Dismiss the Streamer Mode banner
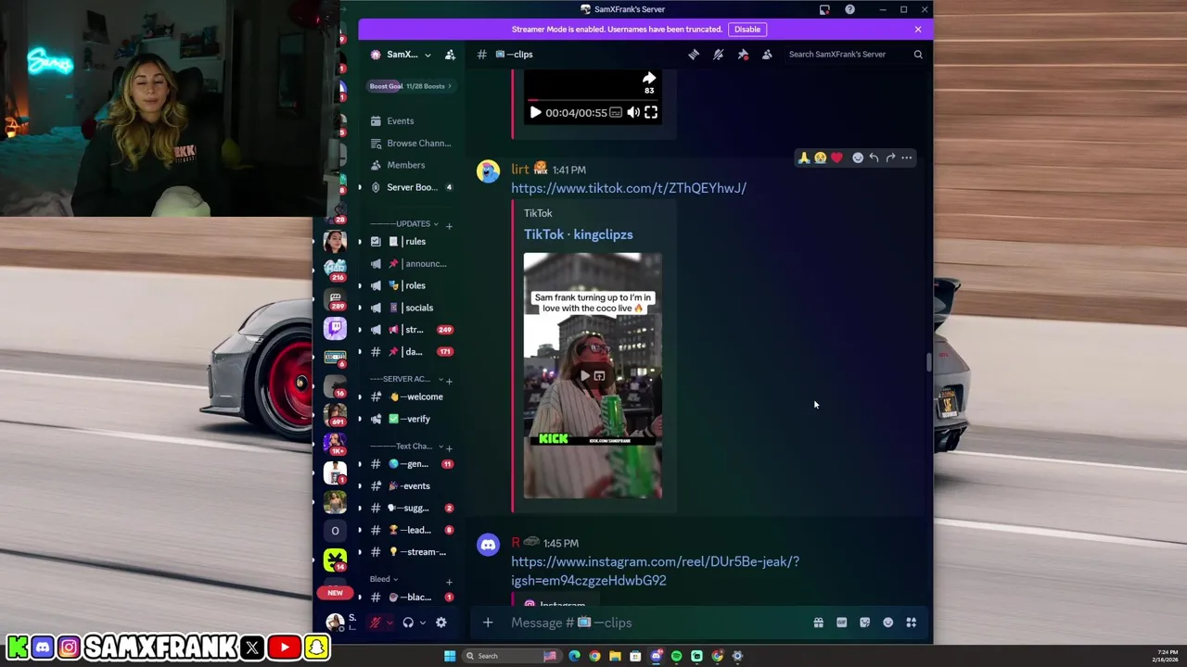Screen dimensions: 1187x667 (918, 30)
